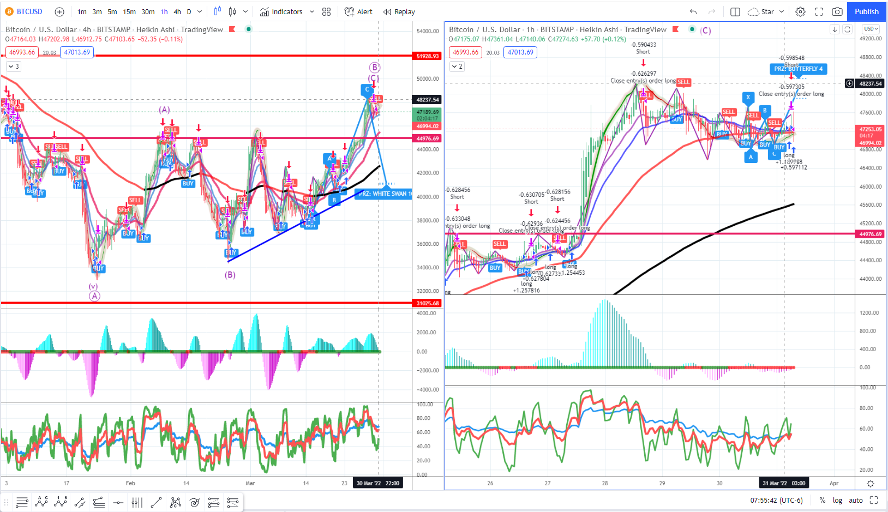Expand the favorite indicators dropdown arrow
Image resolution: width=888 pixels, height=512 pixels.
pyautogui.click(x=312, y=11)
